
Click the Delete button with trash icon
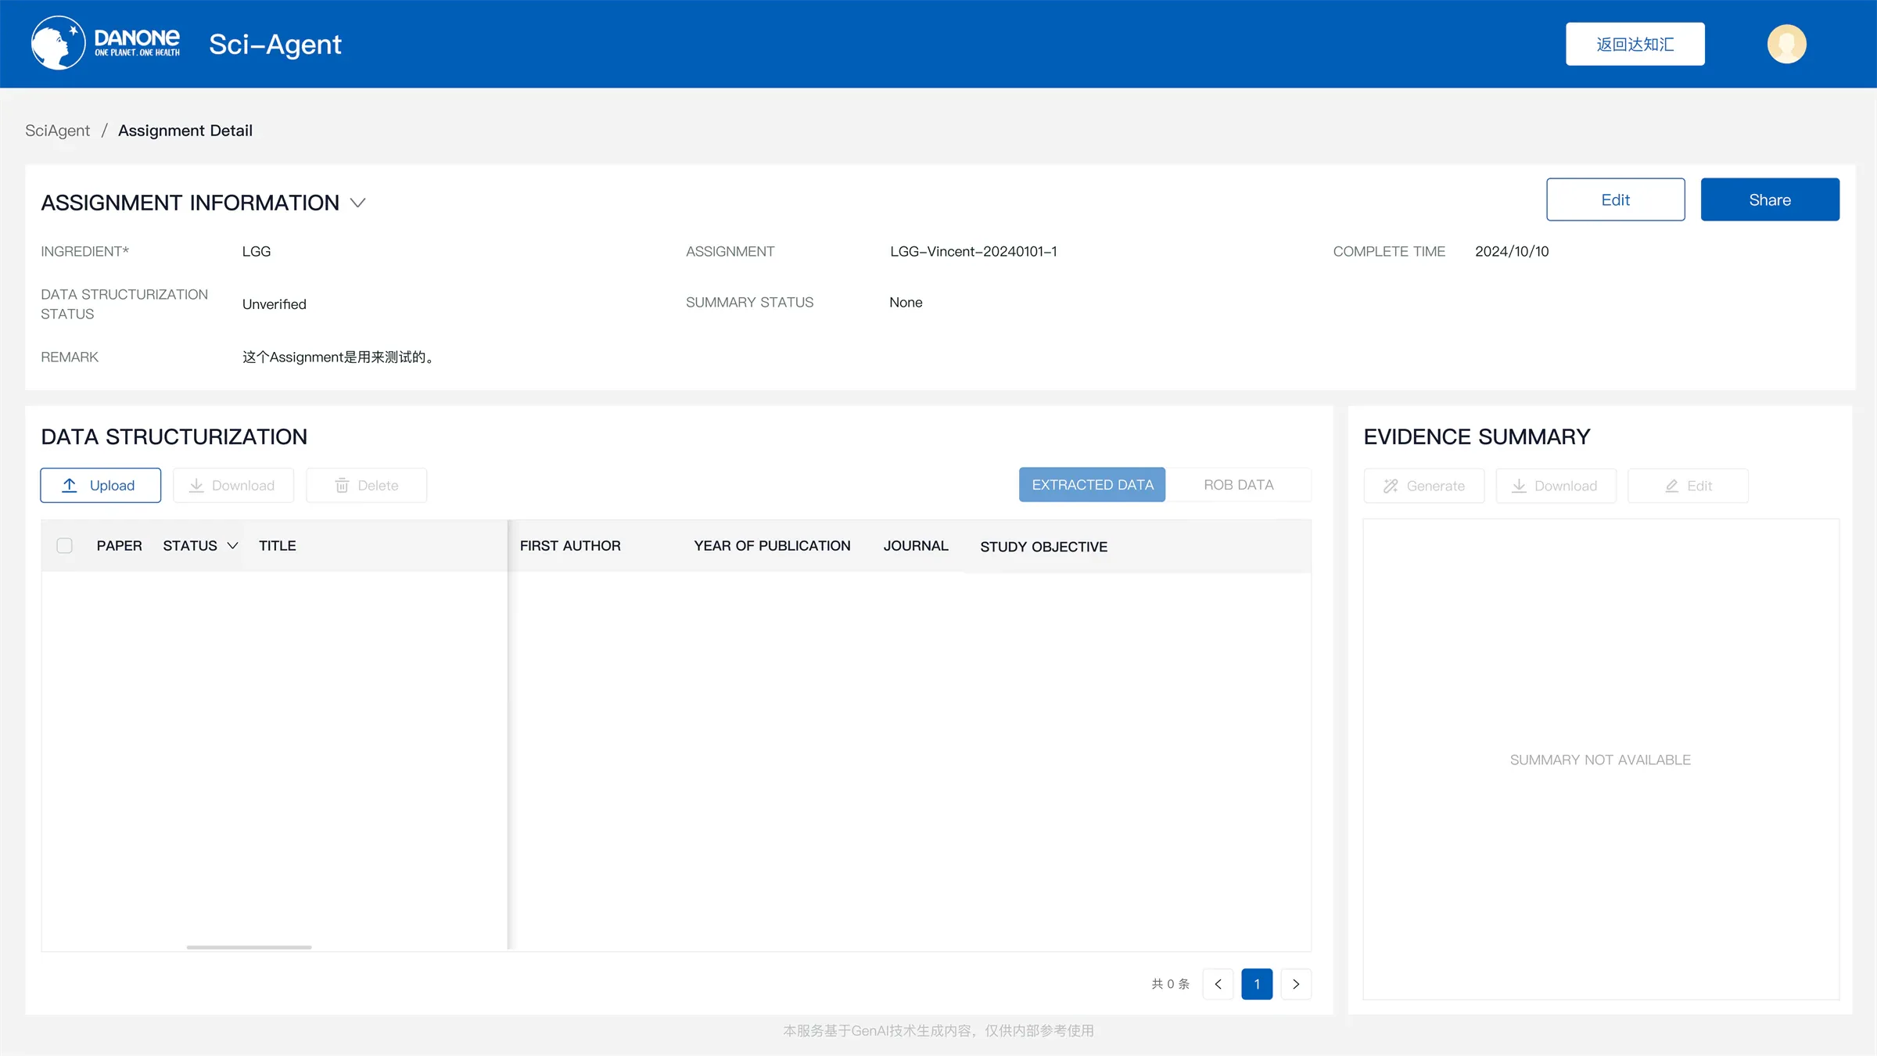click(366, 485)
